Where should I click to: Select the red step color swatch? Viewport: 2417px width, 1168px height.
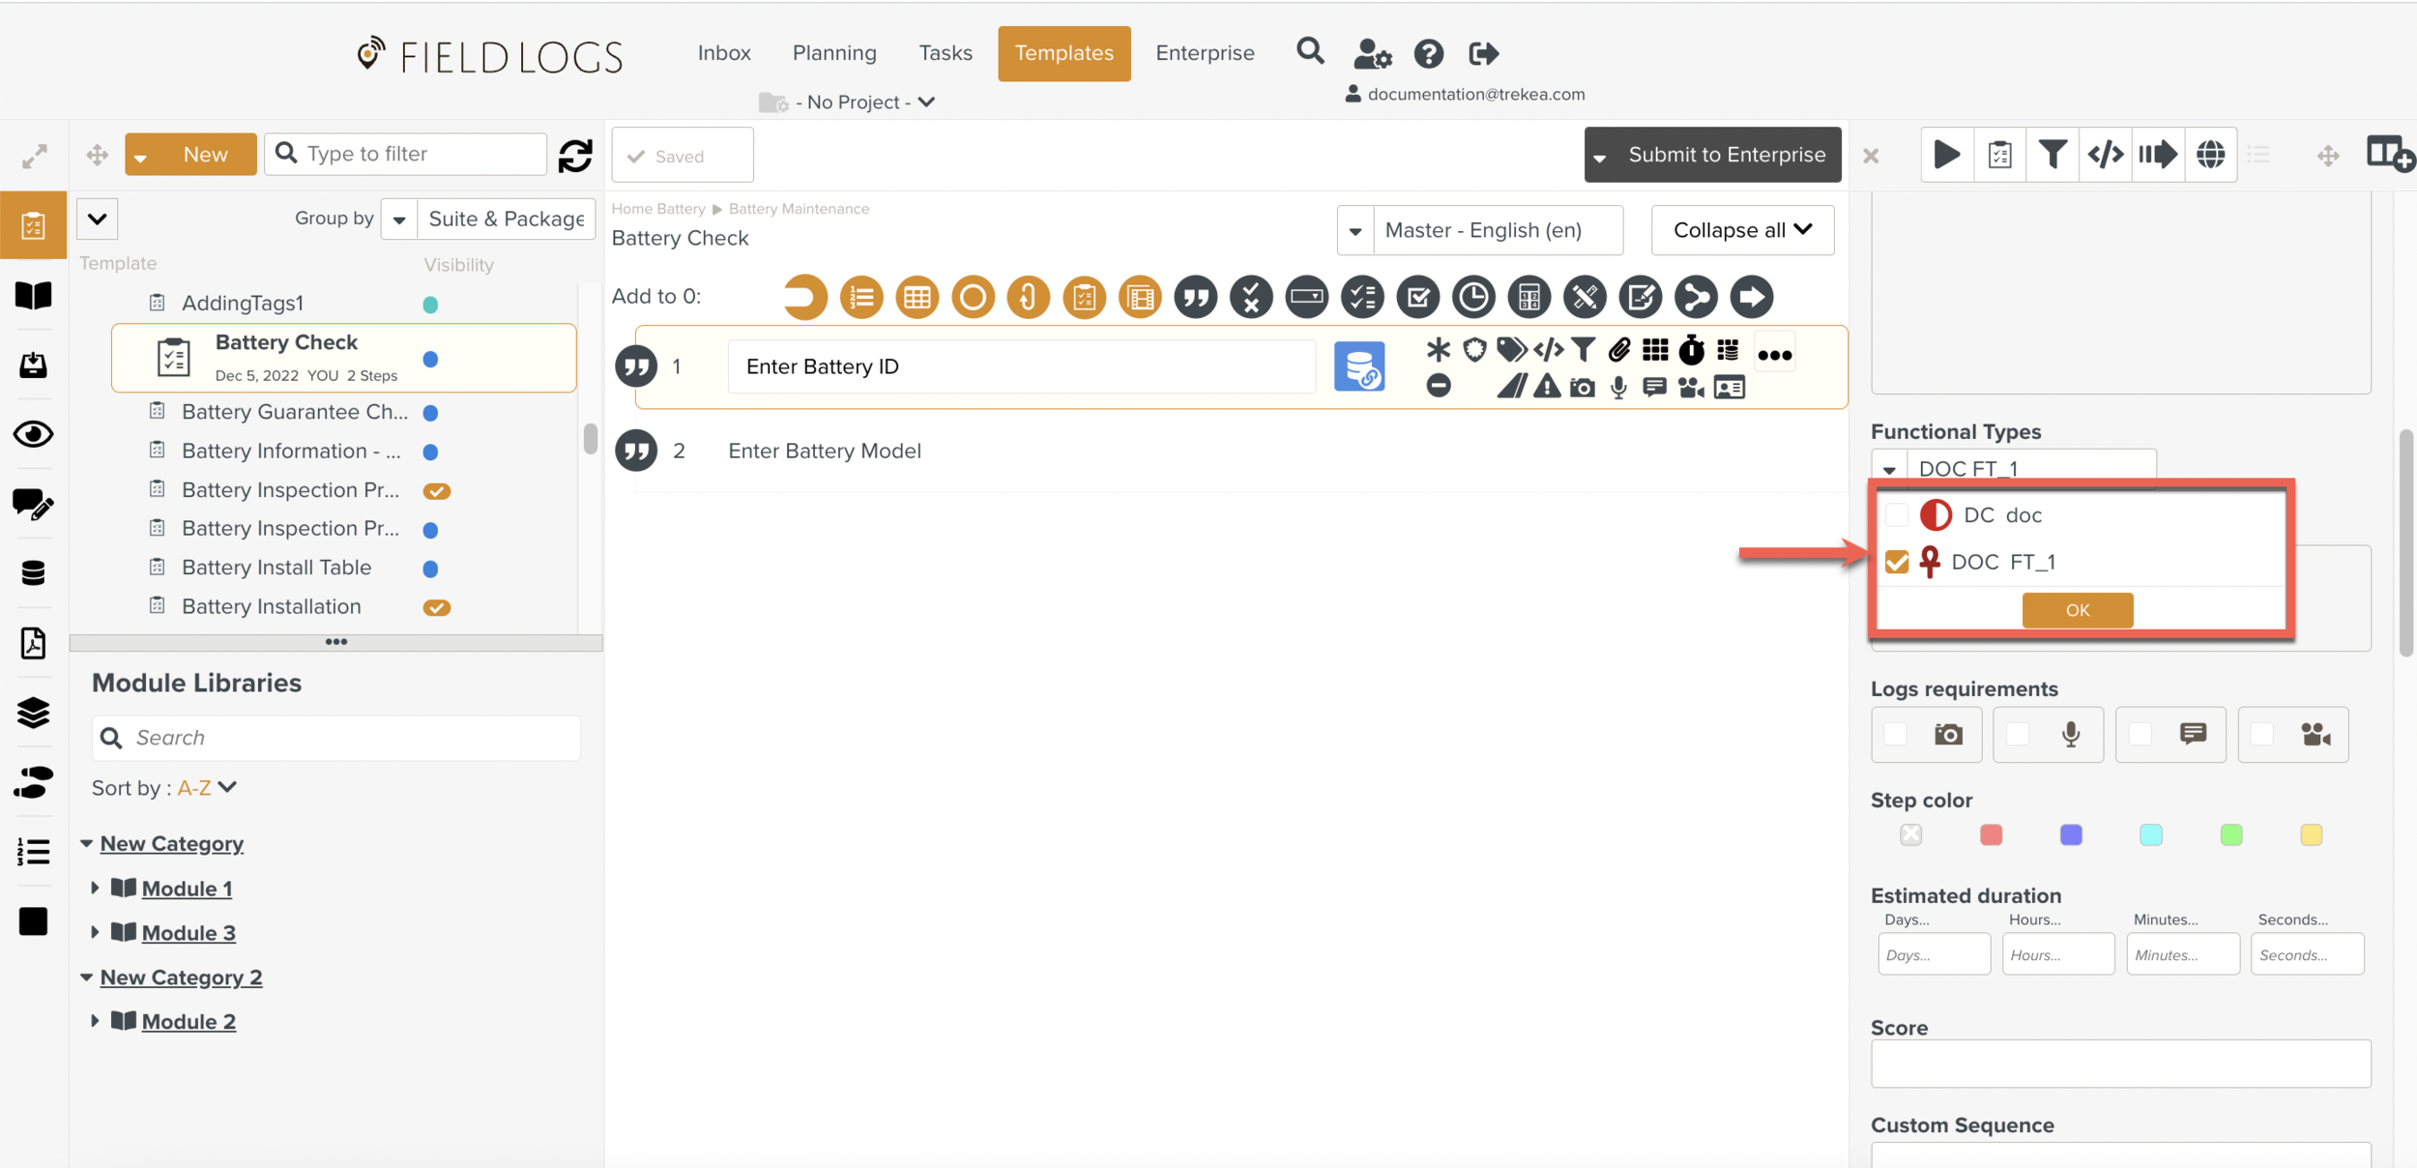(x=1991, y=834)
